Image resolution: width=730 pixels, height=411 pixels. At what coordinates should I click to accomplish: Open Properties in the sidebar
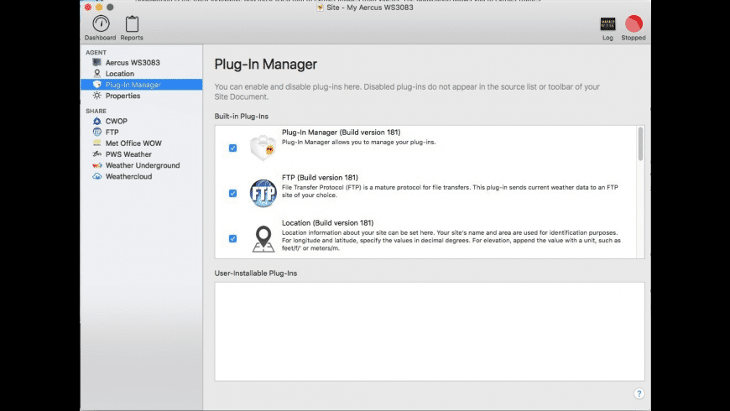123,96
